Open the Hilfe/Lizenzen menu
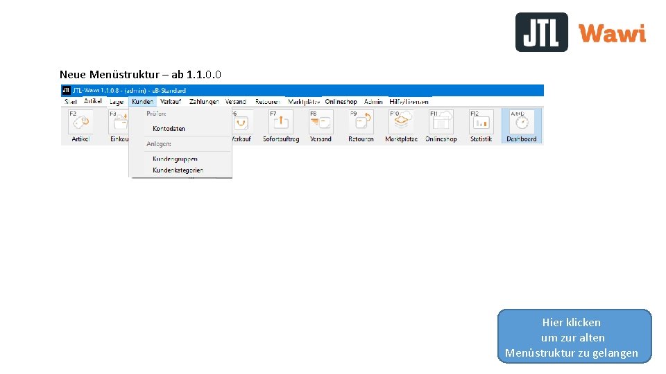Screen dimensions: 666x374 [x=409, y=102]
